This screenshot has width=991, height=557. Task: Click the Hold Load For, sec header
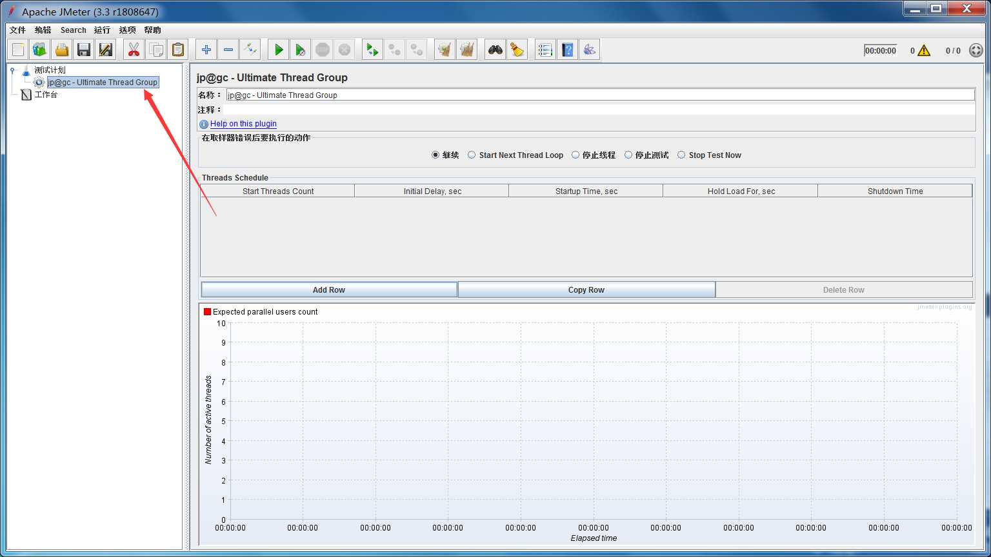click(x=741, y=191)
